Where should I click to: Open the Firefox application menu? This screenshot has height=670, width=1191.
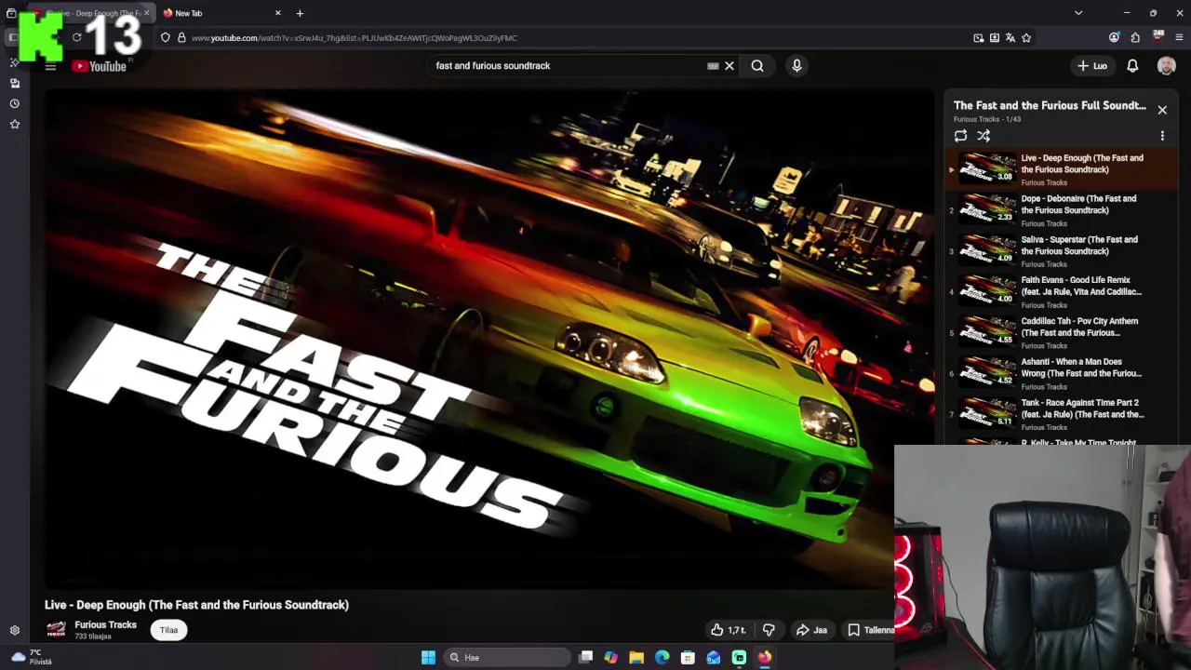1179,38
